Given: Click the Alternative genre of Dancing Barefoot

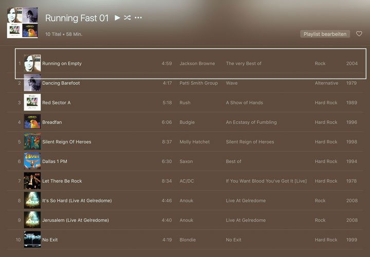Looking at the screenshot, I should coord(326,83).
